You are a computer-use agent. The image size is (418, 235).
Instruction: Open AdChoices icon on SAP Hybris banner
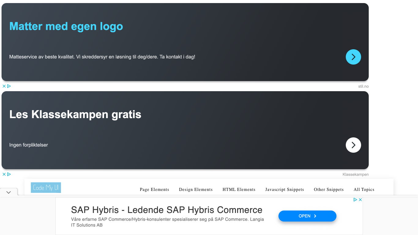356,200
